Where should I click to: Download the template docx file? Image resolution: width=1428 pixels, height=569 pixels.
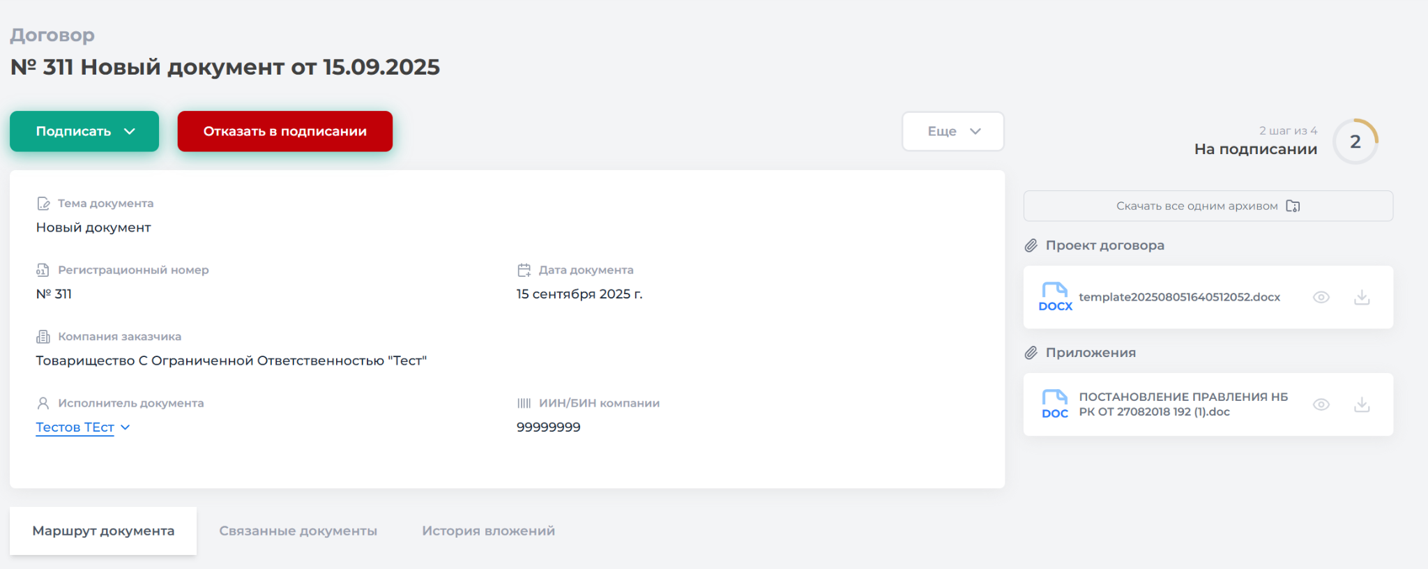[x=1362, y=298]
